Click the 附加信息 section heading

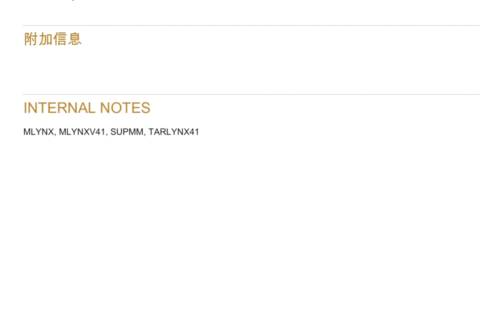point(53,39)
